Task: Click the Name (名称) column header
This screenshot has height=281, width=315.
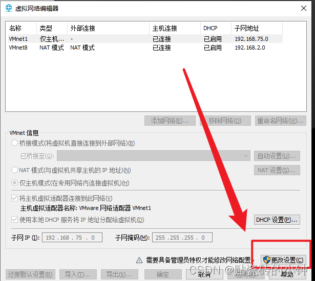Action: (23, 28)
